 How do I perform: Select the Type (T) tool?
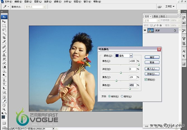click(x=4, y=84)
